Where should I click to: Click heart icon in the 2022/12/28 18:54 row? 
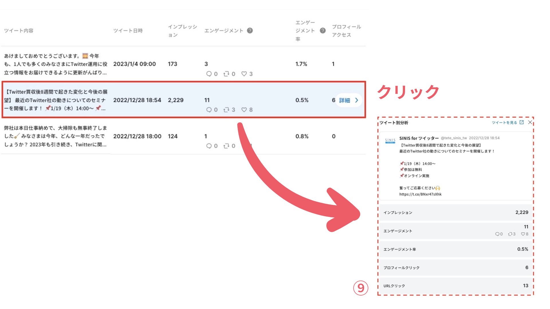click(244, 110)
